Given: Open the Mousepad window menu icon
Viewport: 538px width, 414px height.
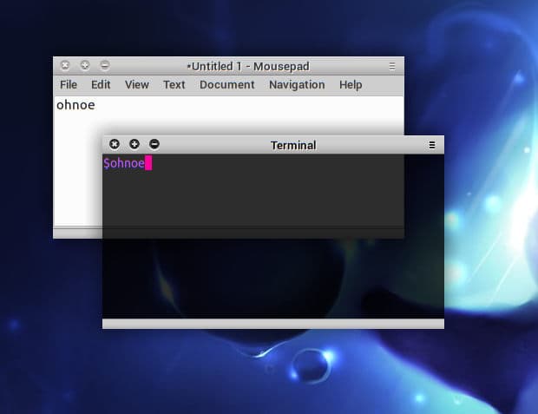Looking at the screenshot, I should [392, 65].
